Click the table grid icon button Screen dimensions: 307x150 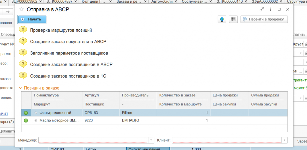[233, 19]
